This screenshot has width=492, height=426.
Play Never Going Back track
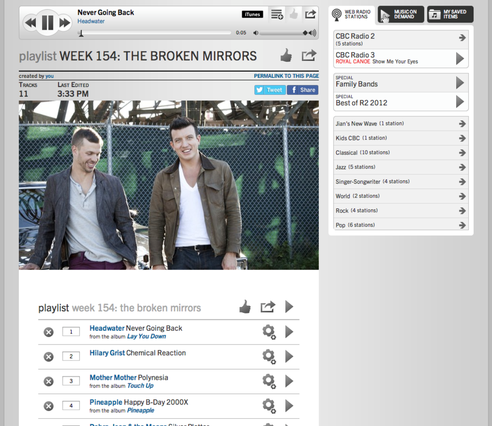(289, 332)
